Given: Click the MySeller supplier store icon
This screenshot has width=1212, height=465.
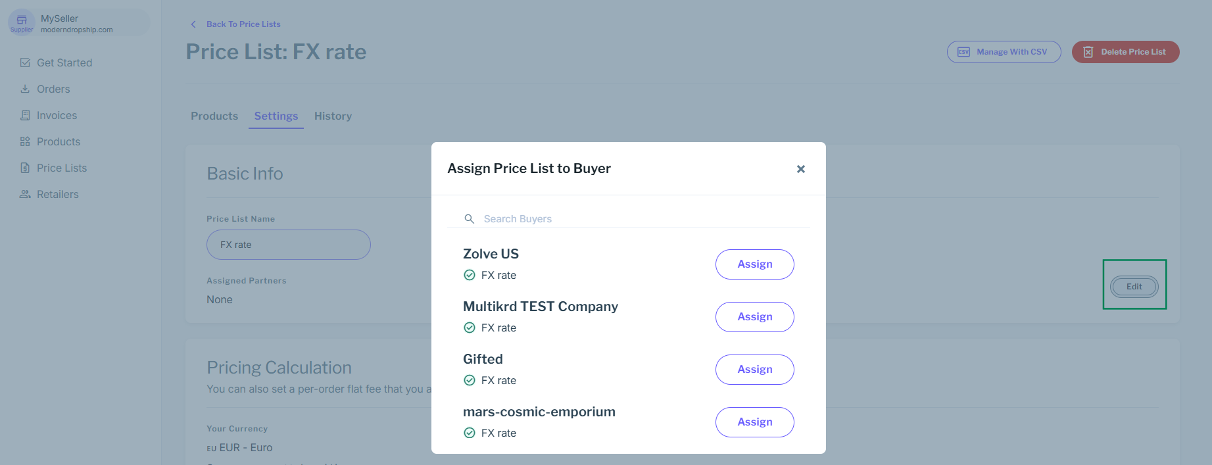Looking at the screenshot, I should pyautogui.click(x=22, y=20).
